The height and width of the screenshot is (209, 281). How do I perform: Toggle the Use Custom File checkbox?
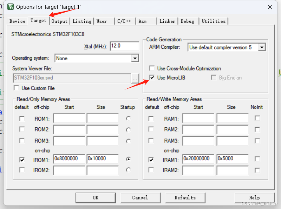point(16,88)
